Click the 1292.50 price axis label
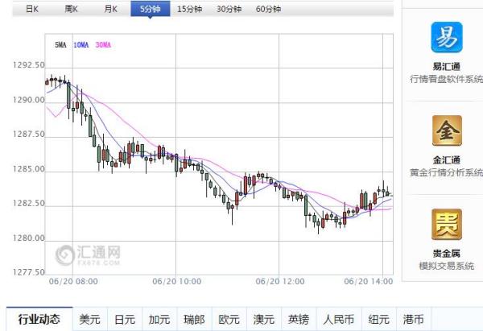This screenshot has width=483, height=331. [x=29, y=65]
